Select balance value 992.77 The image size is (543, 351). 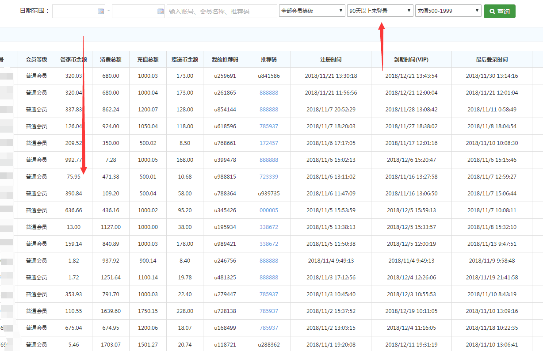73,160
